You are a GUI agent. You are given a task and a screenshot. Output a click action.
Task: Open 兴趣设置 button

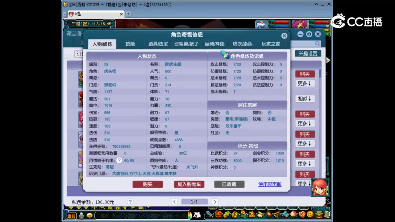[308, 53]
